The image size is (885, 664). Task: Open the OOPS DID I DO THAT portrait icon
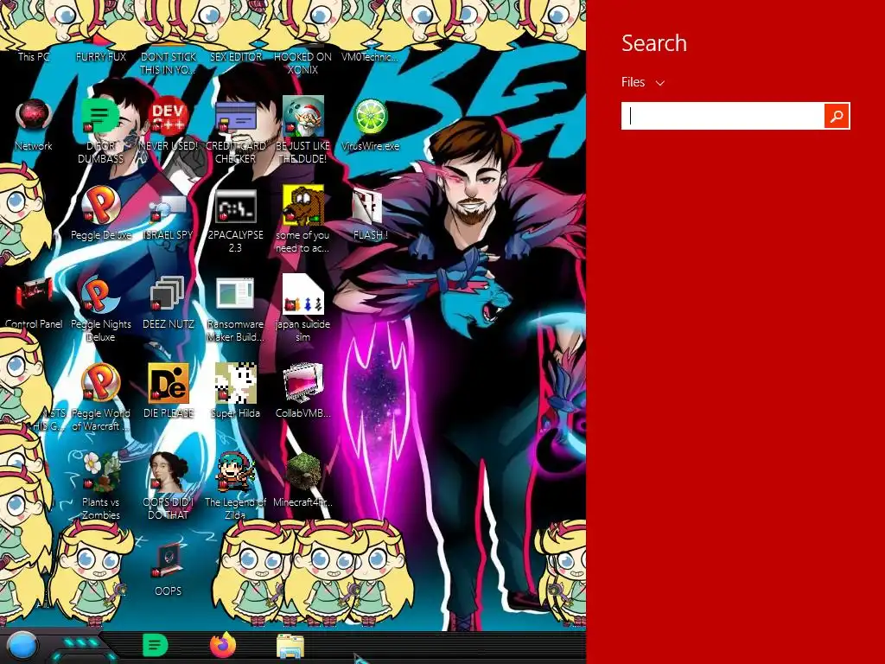[169, 472]
